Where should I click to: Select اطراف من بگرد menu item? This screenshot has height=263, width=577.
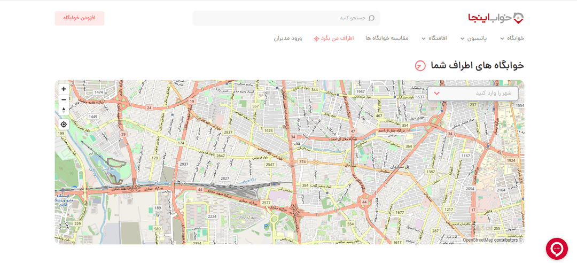click(x=337, y=38)
